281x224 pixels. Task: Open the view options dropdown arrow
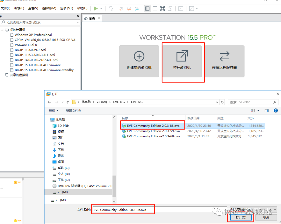point(258,111)
